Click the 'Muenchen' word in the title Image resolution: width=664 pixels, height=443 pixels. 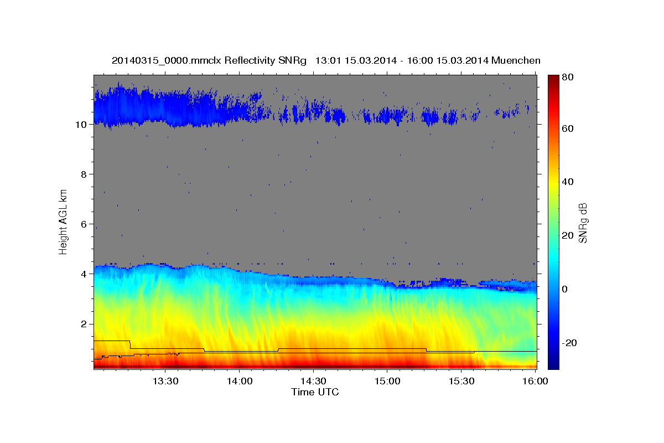516,60
